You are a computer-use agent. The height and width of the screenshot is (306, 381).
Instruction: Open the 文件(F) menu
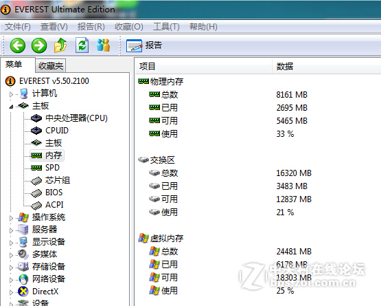[18, 27]
